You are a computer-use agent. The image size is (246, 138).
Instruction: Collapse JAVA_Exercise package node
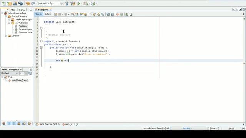click(x=9, y=23)
